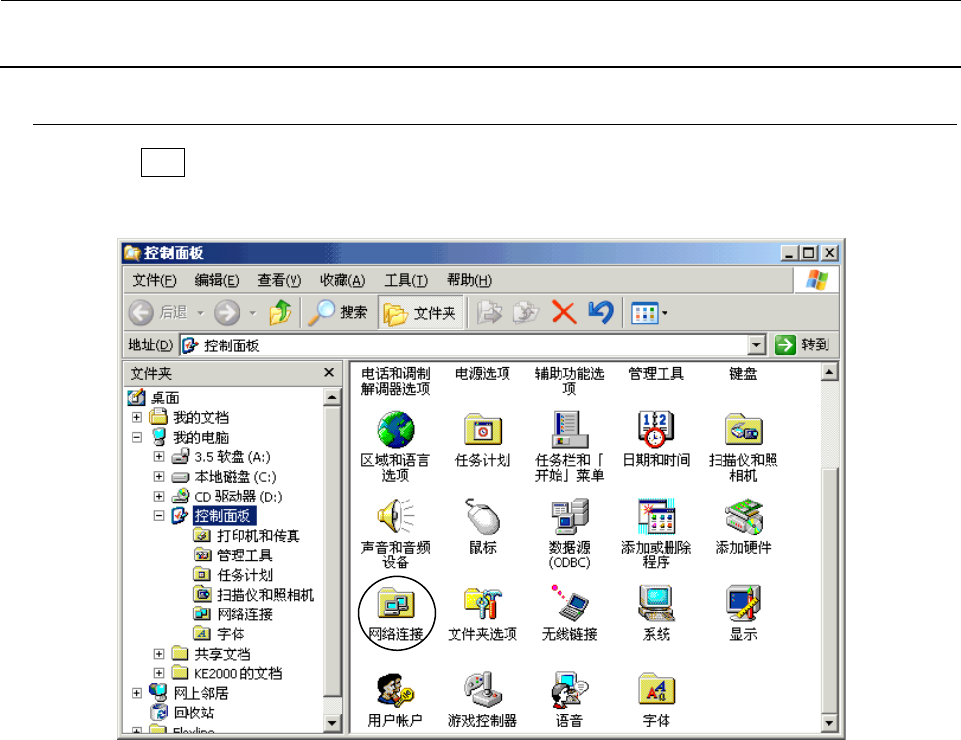Screen dimensions: 961x740
Task: Click the scroll-up arrow of the folder tree
Action: (332, 396)
